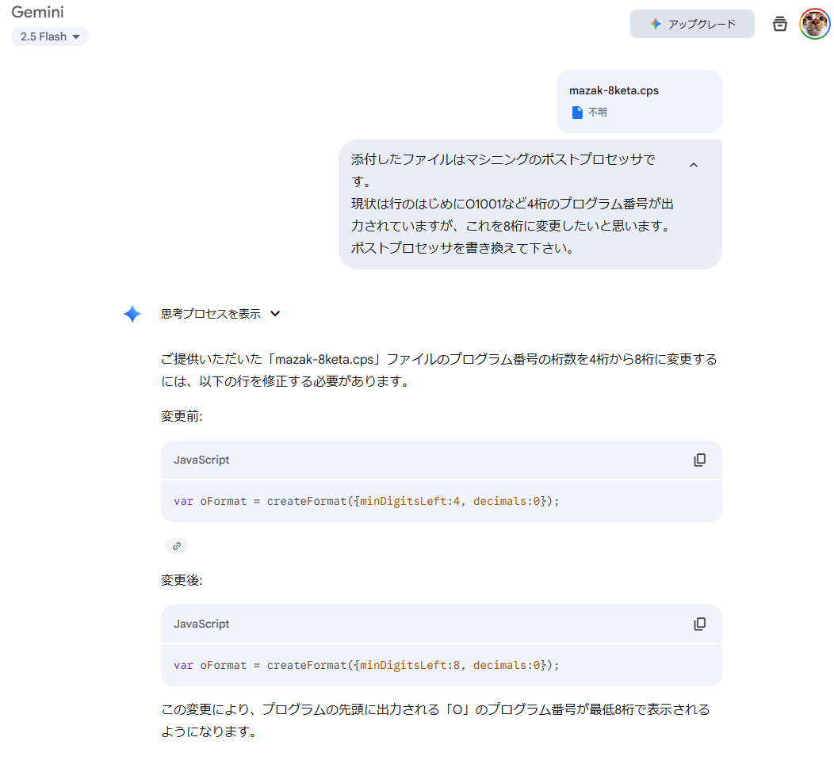Click the user prompt message bubble

coord(512,204)
